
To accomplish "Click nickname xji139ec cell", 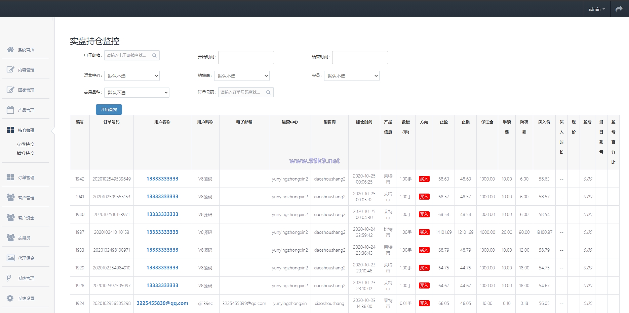I will (205, 304).
